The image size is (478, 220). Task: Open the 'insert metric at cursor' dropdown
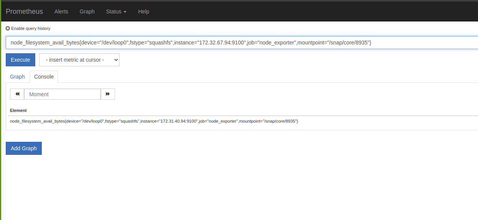[x=79, y=60]
